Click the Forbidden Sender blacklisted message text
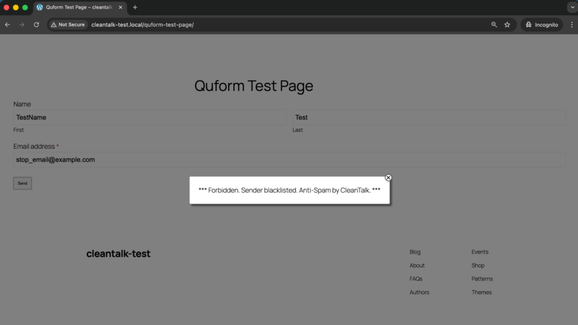Viewport: 578px width, 325px height. 290,190
